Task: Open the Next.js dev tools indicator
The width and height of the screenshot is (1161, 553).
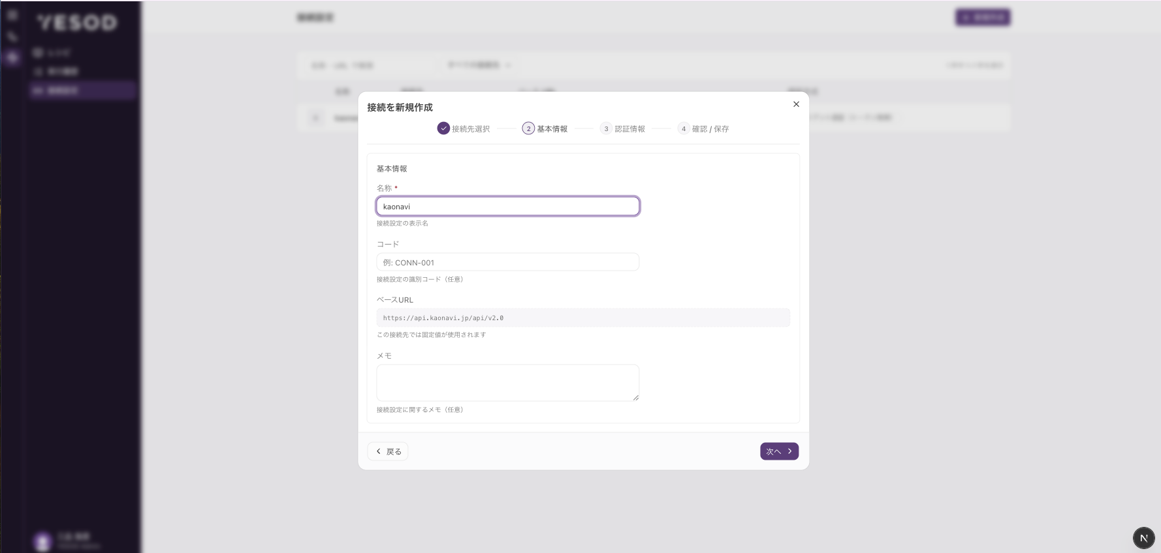Action: 1143,538
